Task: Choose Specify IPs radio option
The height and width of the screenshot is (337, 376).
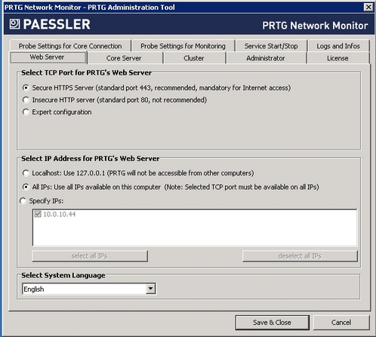Action: 23,201
